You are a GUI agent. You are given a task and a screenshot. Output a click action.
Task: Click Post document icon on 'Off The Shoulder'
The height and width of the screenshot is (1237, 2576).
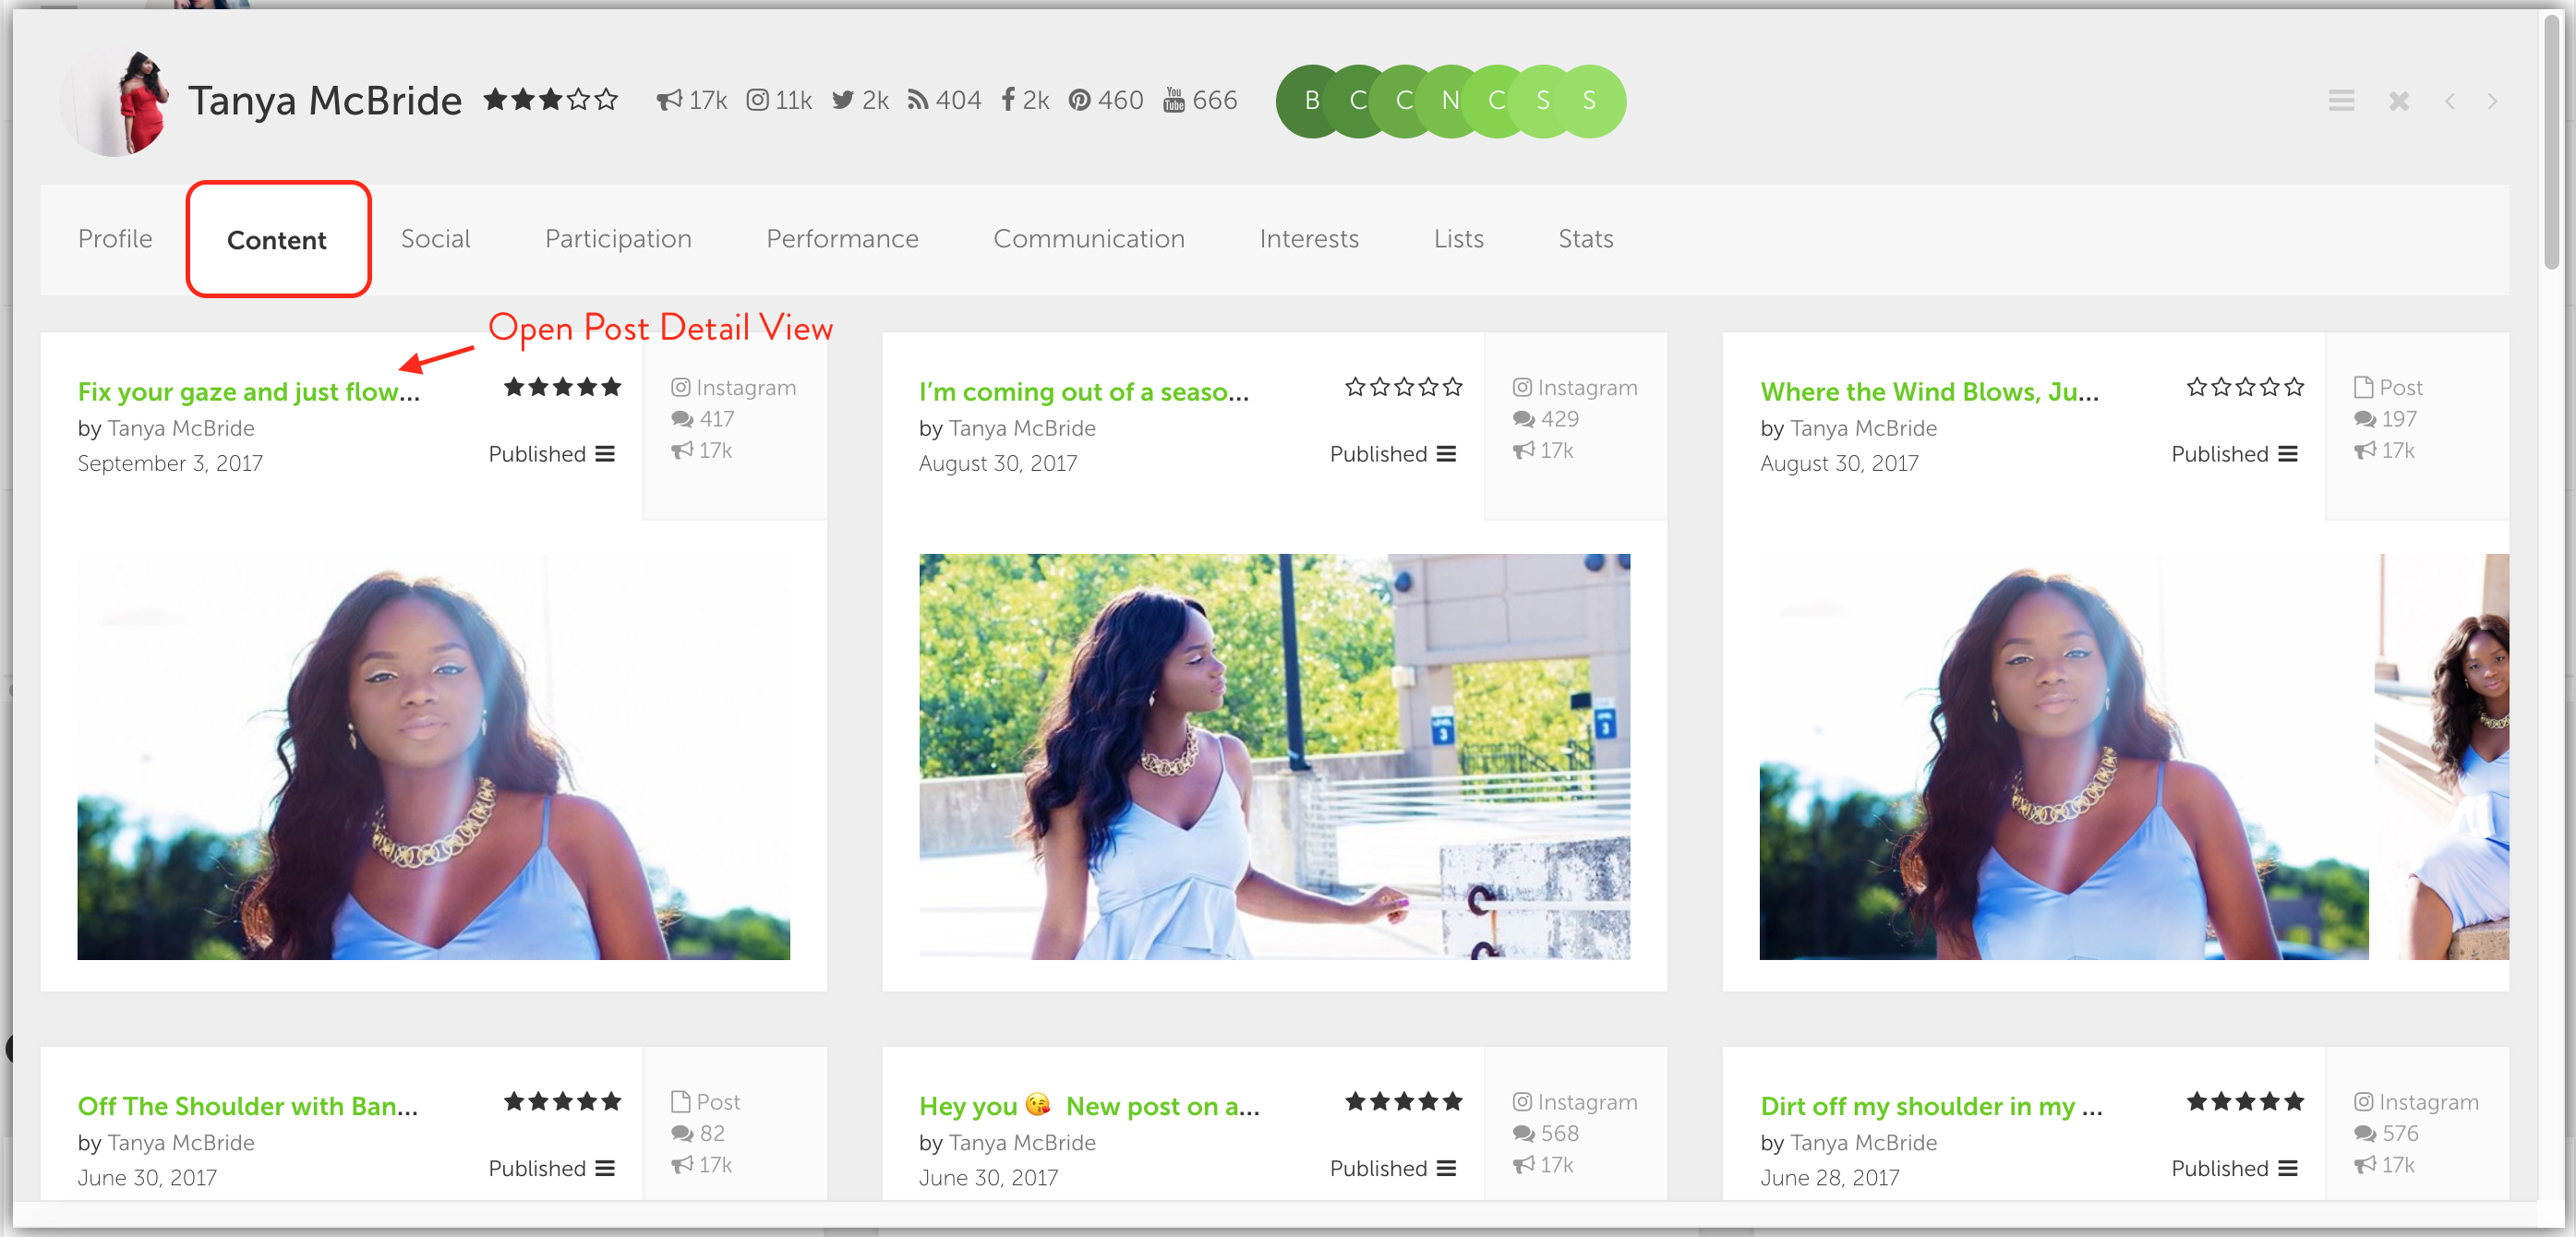click(681, 1101)
